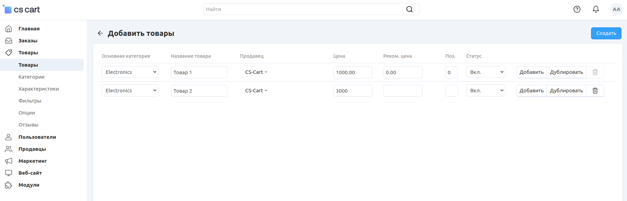This screenshot has height=201, width=627.
Task: Open Характеристики submenu item
Action: pyautogui.click(x=39, y=89)
